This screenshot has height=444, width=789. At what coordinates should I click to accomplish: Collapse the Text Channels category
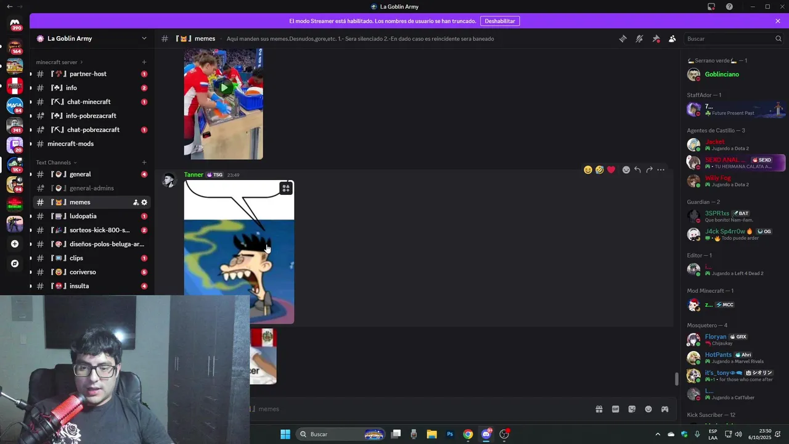[56, 163]
